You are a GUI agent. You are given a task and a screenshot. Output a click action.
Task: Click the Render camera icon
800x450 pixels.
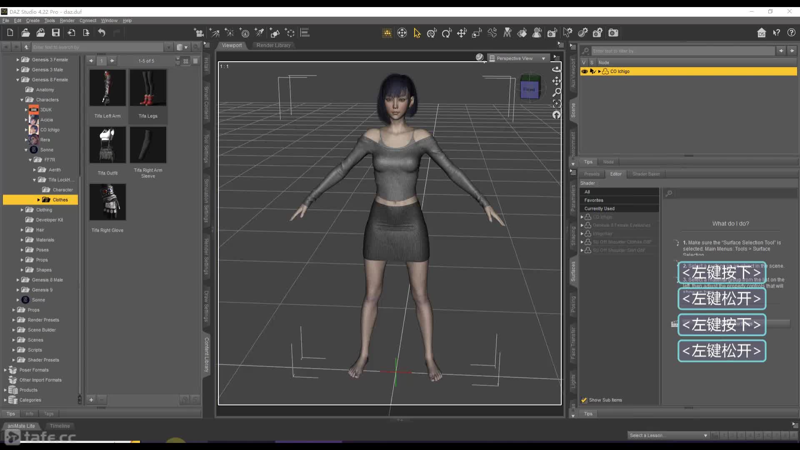click(613, 32)
